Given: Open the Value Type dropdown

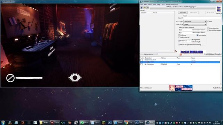Looking at the screenshot, I should 195,24.
